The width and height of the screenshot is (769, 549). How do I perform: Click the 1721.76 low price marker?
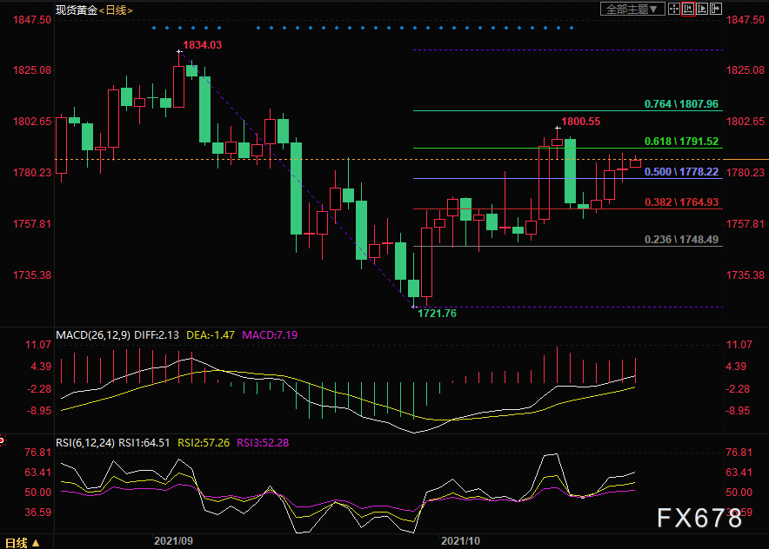(x=437, y=314)
